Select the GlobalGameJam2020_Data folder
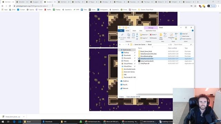 (x=148, y=54)
